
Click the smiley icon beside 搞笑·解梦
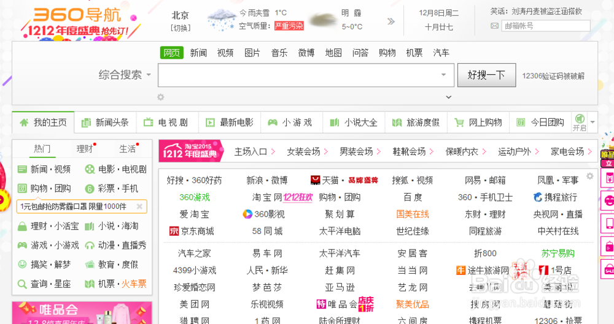tap(22, 264)
